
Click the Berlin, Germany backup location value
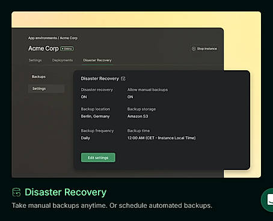tap(95, 117)
